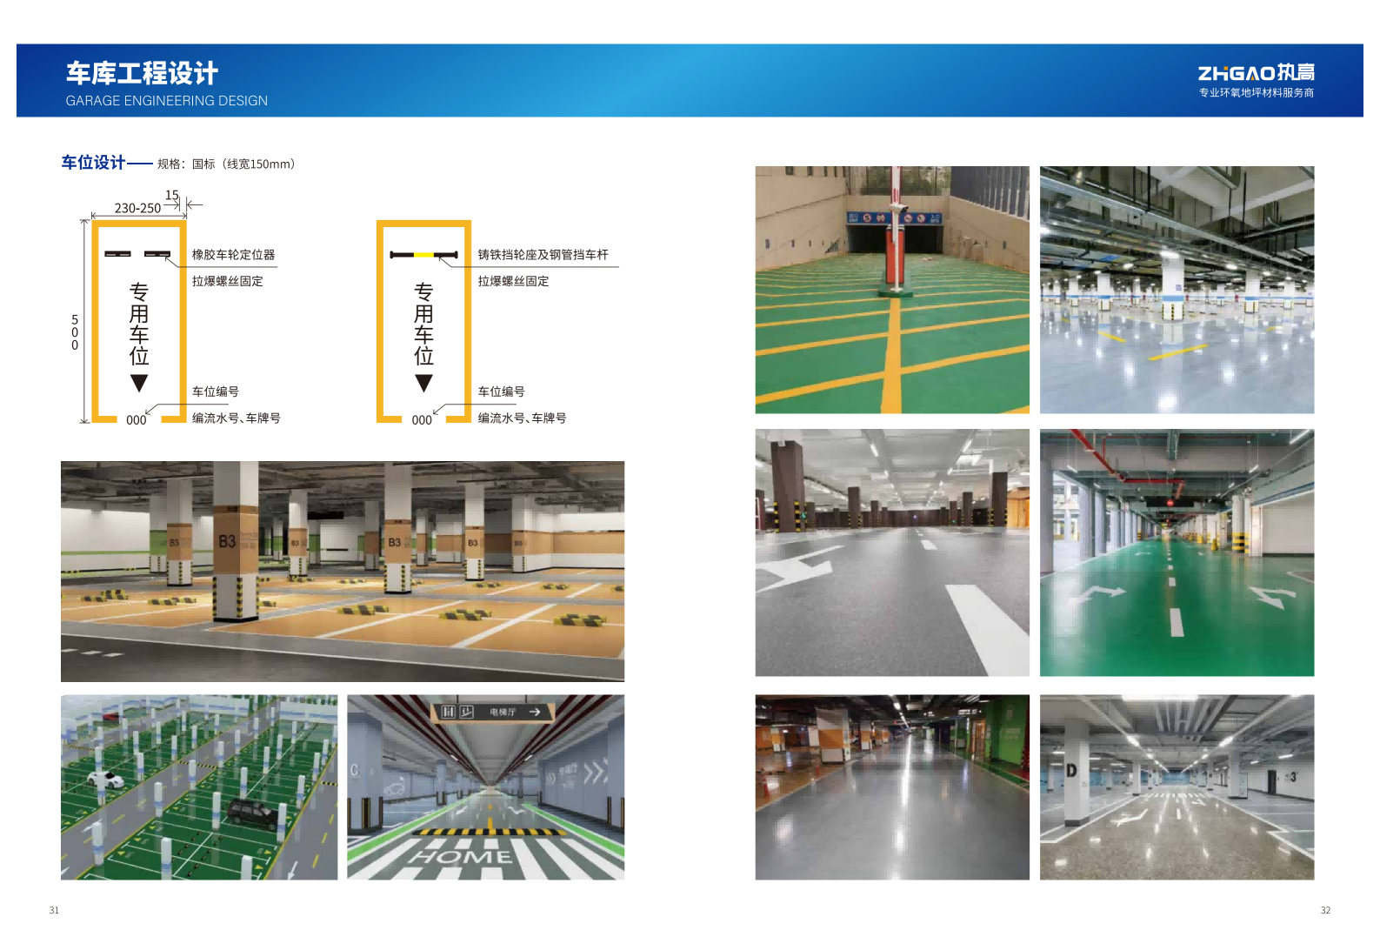The image size is (1380, 937).
Task: Click the 铸铁挡轮座及钢管挡车杆 label
Action: 543,255
